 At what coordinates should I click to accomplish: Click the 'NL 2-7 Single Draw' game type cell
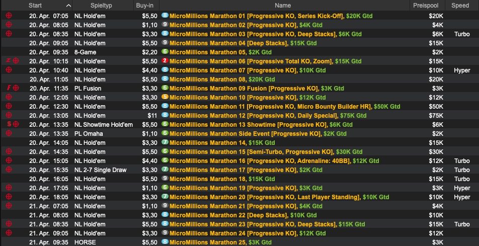pyautogui.click(x=100, y=170)
